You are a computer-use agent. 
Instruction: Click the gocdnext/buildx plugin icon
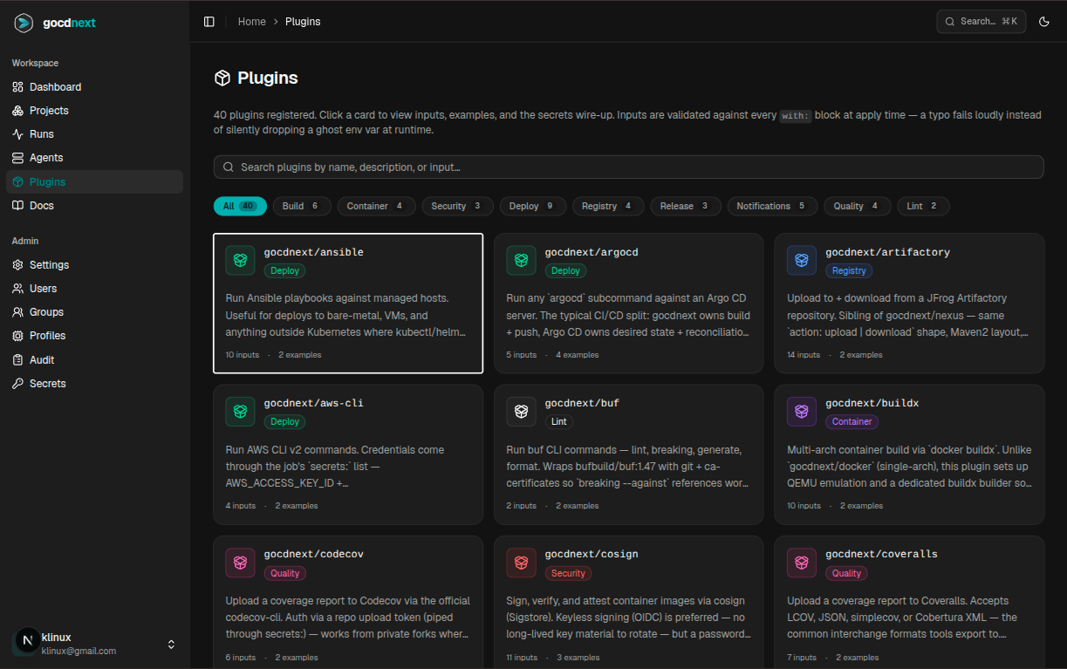coord(802,411)
